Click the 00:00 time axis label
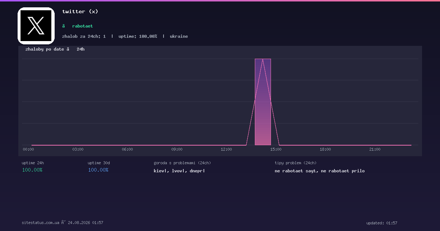This screenshot has height=231, width=440. [x=28, y=149]
